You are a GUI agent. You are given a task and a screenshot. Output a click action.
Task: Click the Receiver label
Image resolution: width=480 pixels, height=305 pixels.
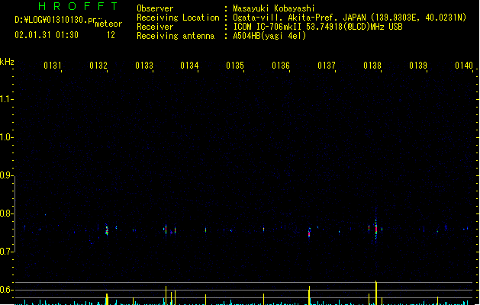pos(155,27)
